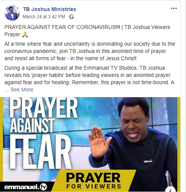Open the TB Joshua Ministries page link
Viewport: 186px width, 192px height.
click(49, 9)
